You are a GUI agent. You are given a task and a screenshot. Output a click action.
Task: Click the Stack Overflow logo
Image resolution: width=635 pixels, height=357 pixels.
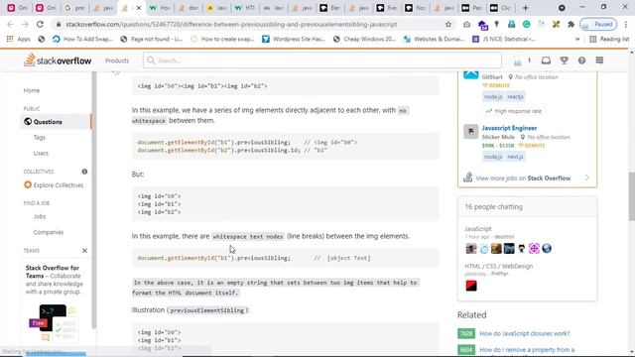[x=58, y=60]
